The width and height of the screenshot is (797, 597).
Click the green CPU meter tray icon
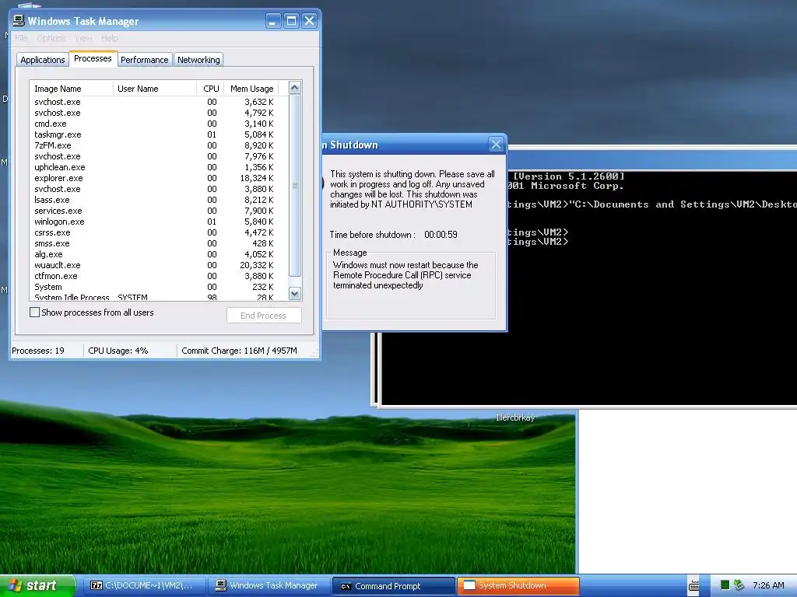click(x=725, y=585)
